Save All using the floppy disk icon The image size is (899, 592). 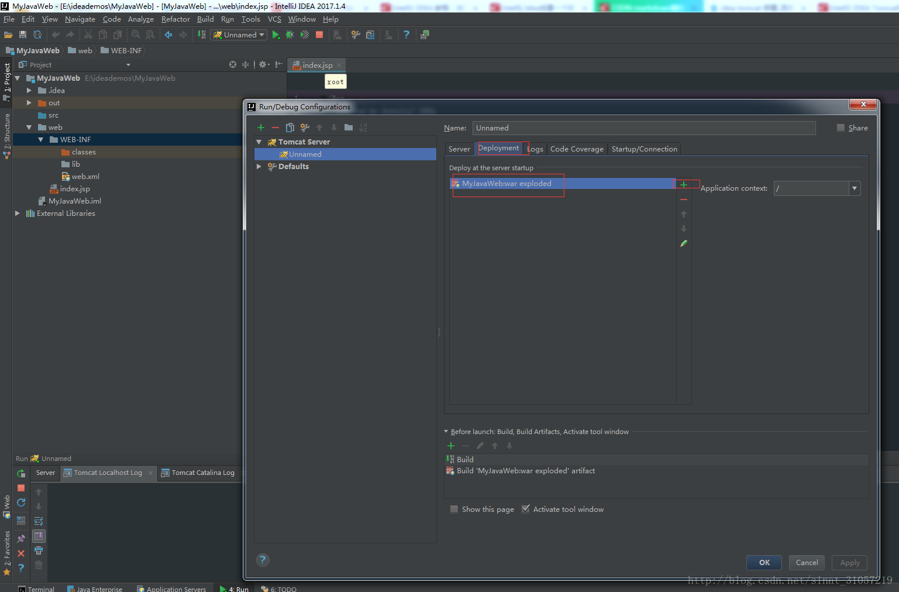click(23, 35)
